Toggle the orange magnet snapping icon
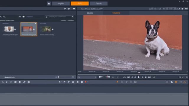This screenshot has height=106, width=189. pos(176,82)
